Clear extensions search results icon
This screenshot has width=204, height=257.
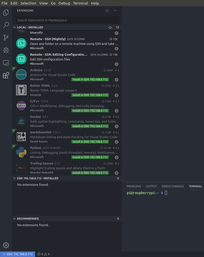point(107,11)
